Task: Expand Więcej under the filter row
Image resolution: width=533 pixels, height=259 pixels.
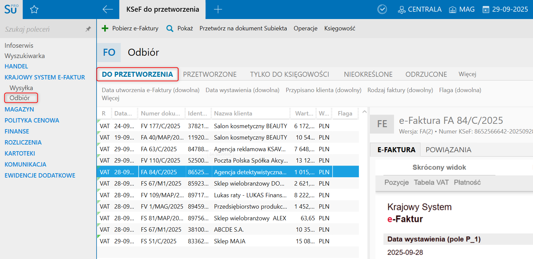Action: [111, 98]
